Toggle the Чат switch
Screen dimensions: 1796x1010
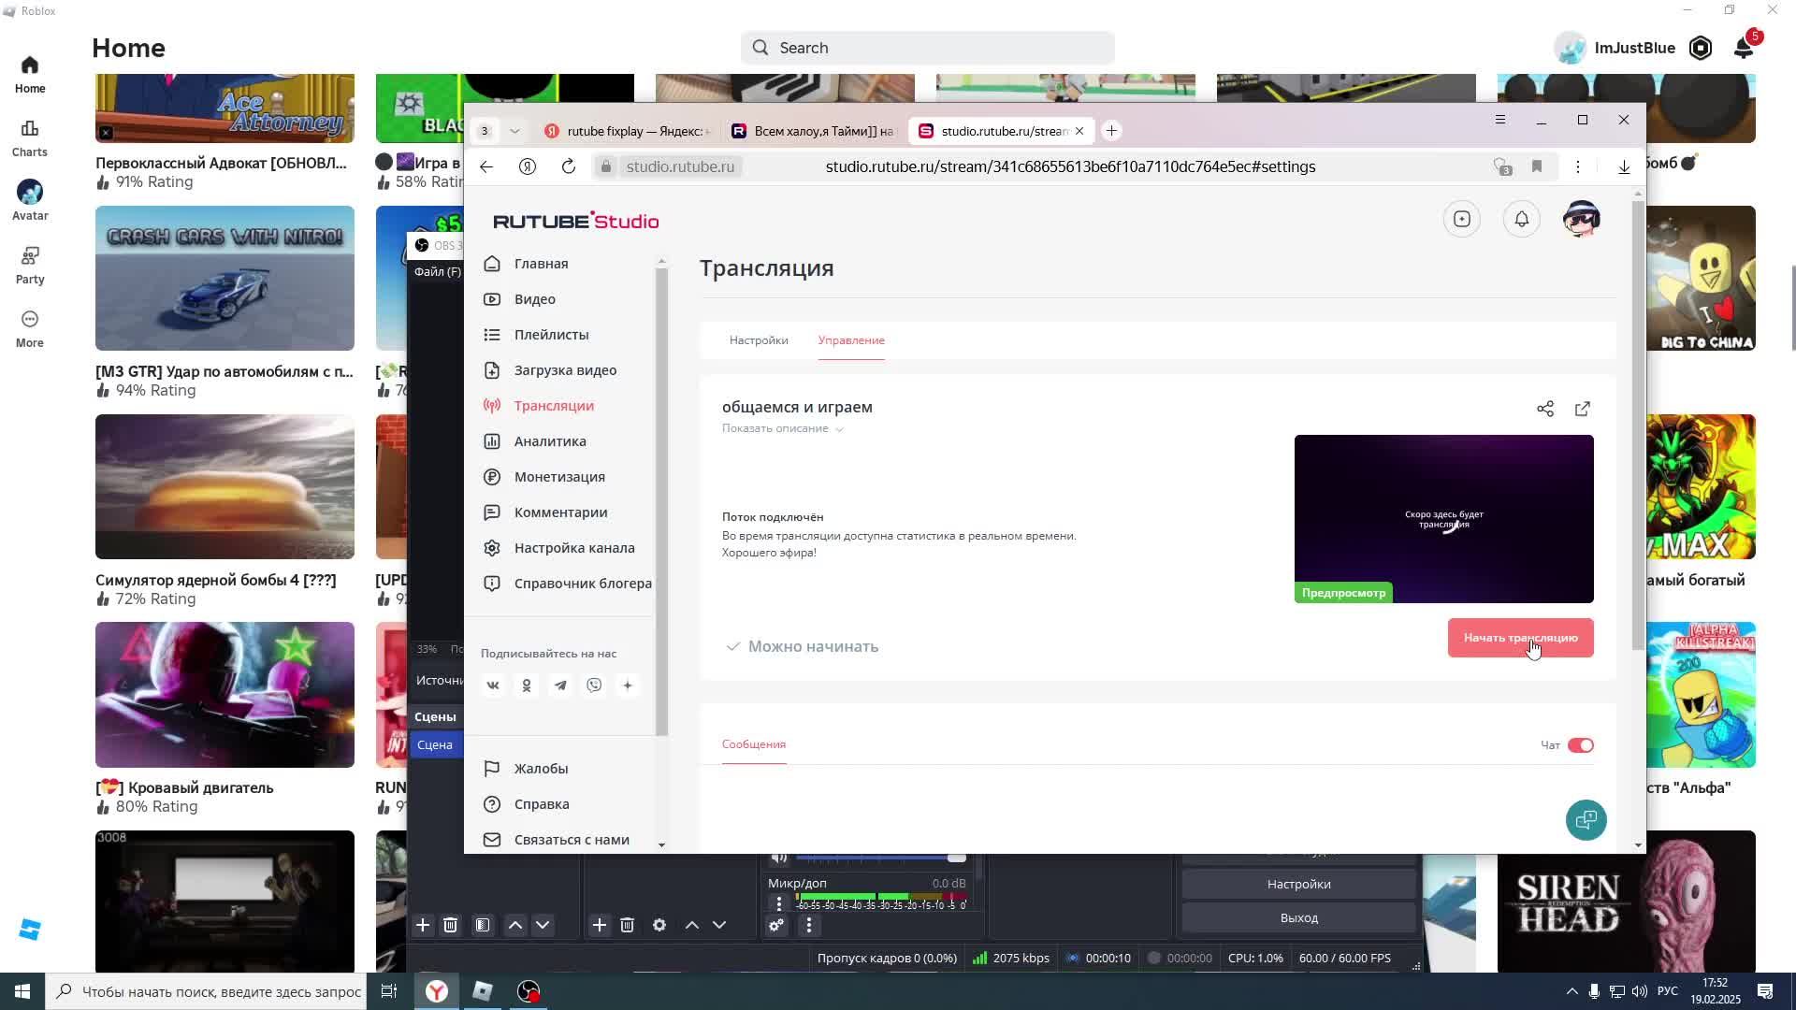tap(1581, 745)
